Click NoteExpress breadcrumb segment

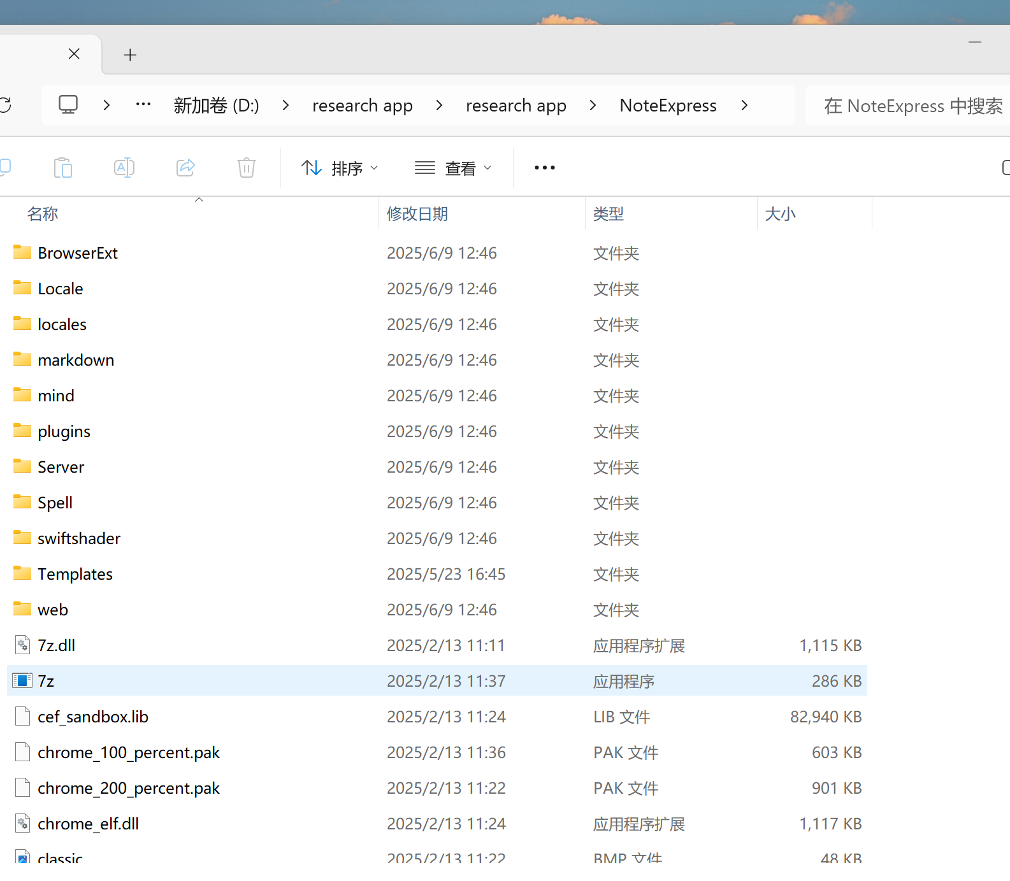[x=668, y=105]
